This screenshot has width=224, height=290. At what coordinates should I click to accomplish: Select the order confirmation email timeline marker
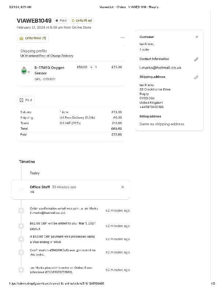point(21,211)
